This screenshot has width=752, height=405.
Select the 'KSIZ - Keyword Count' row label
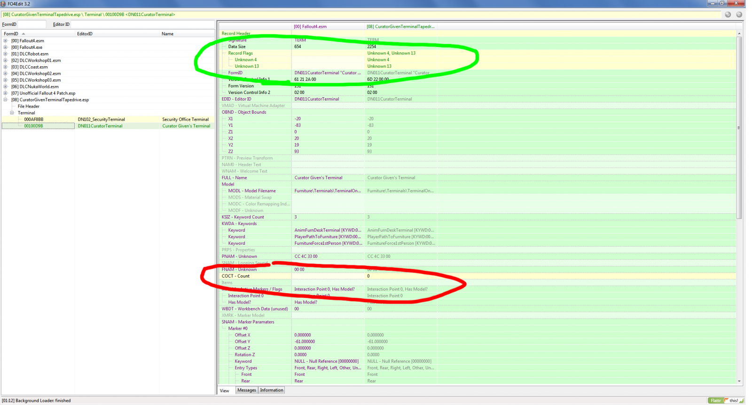coord(243,218)
